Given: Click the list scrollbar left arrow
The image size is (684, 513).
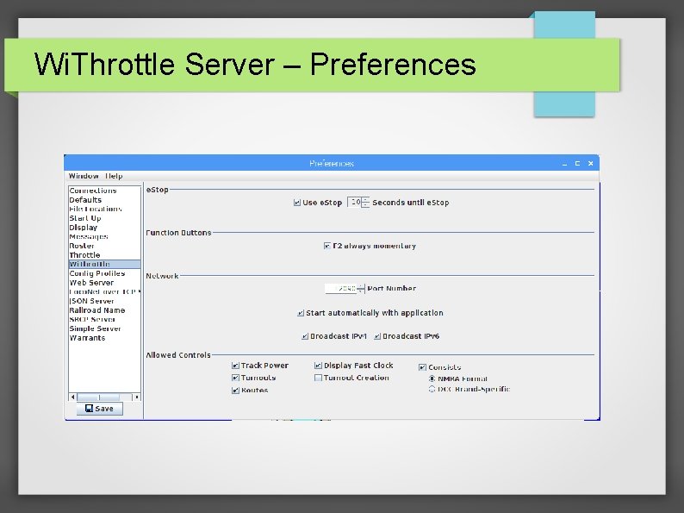Looking at the screenshot, I should point(73,397).
